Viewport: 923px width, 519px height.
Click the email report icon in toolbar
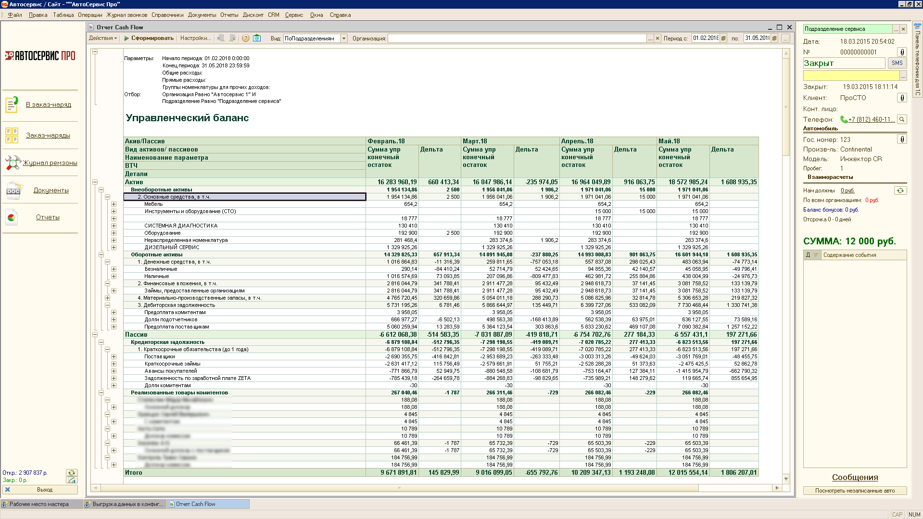[x=257, y=38]
